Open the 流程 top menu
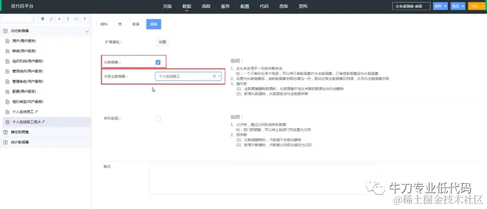 tap(206, 6)
